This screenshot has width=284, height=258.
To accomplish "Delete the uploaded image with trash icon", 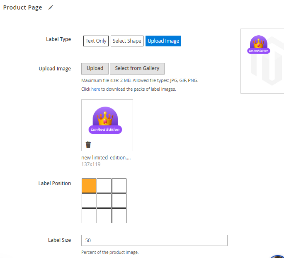I will point(88,145).
